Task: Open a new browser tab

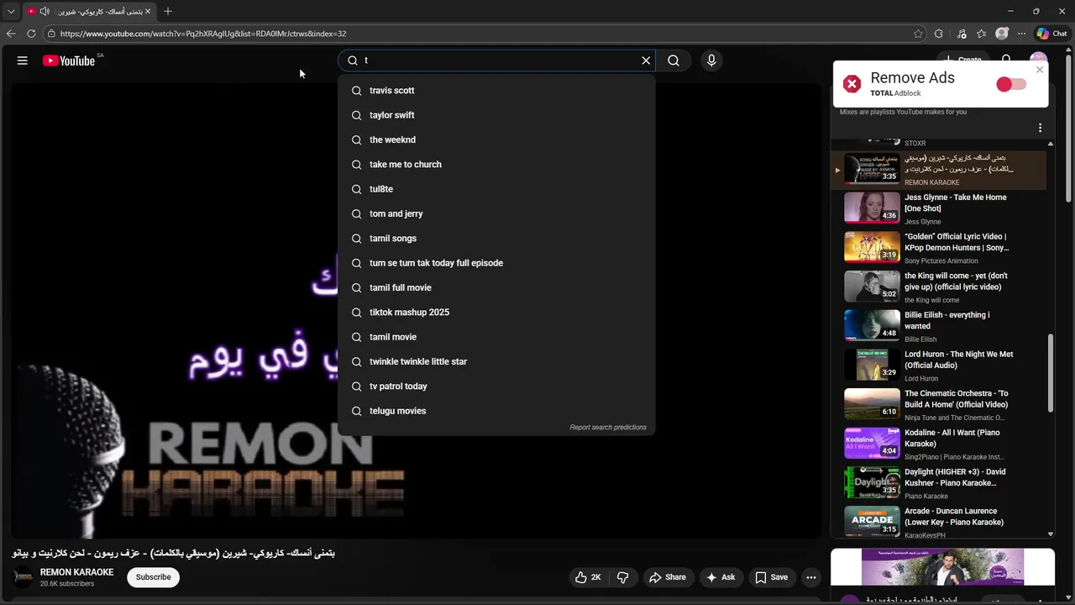Action: click(168, 11)
